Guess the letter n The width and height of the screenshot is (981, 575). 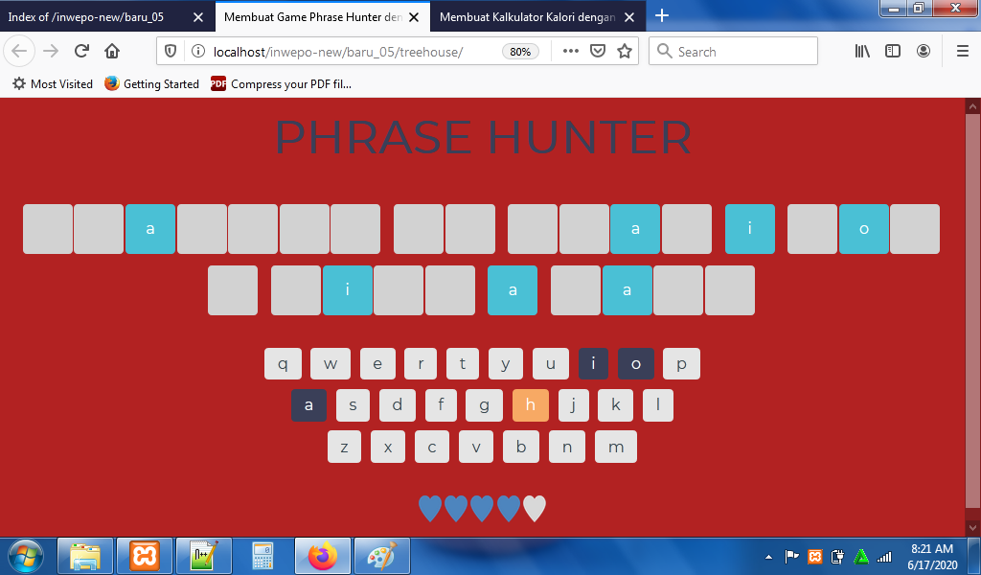click(567, 447)
